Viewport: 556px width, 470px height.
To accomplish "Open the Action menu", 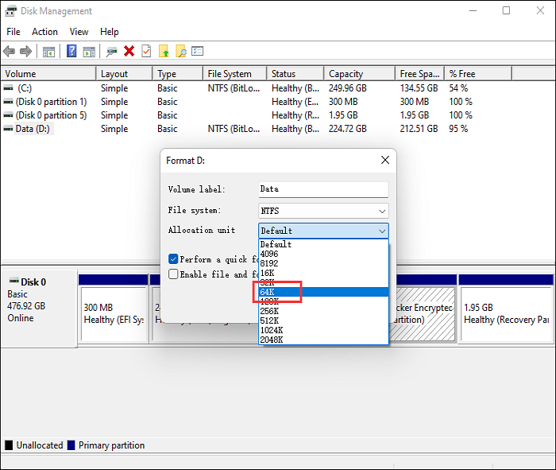I will pos(44,32).
